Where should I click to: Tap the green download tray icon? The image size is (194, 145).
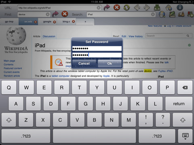click(157, 8)
